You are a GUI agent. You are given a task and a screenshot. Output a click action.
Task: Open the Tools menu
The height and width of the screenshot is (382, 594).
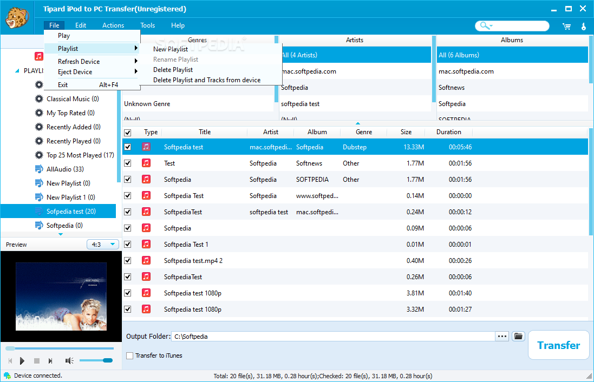(148, 25)
